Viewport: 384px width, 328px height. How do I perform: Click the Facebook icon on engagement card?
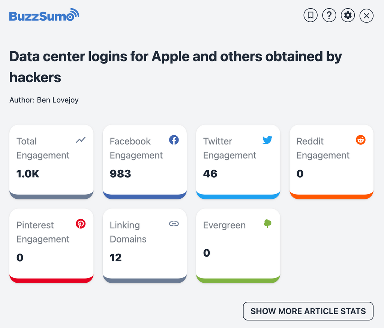tap(174, 140)
